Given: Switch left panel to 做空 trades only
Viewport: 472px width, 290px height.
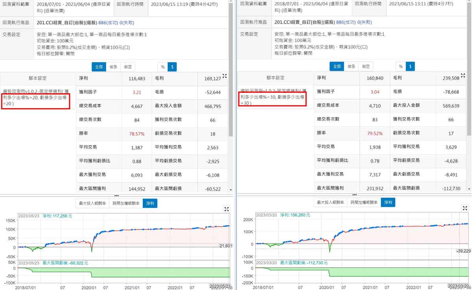Looking at the screenshot, I should tap(127, 67).
